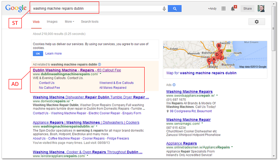The image size is (278, 160).
Task: Expand dropdown arrow beside dublinwashingmachinerepairs.com
Action: (x=101, y=74)
